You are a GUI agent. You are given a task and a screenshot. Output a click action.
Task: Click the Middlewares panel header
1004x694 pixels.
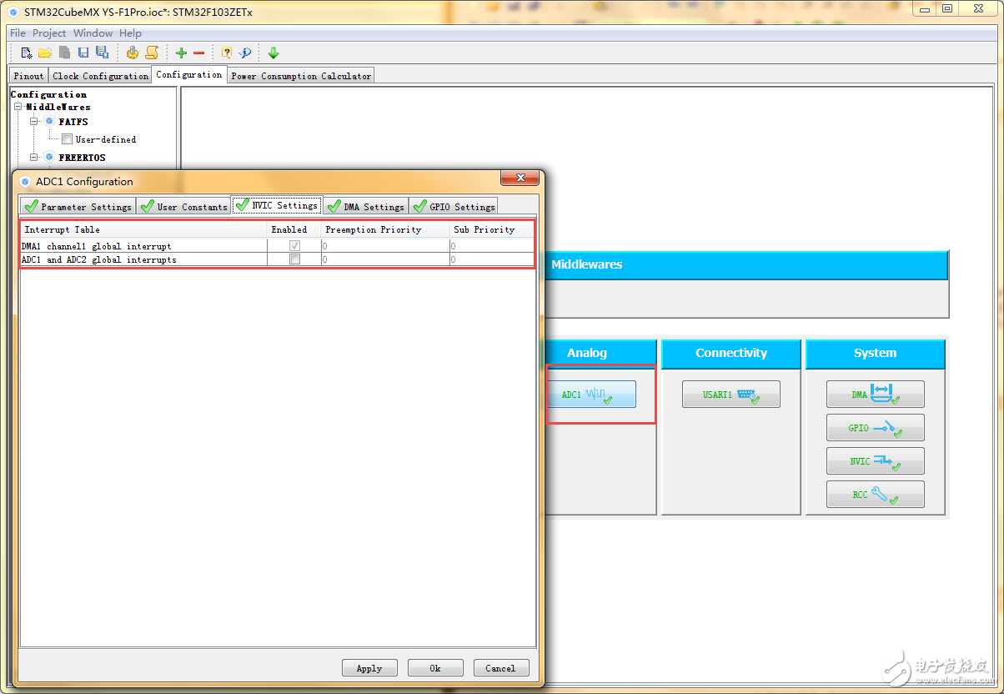pos(745,264)
